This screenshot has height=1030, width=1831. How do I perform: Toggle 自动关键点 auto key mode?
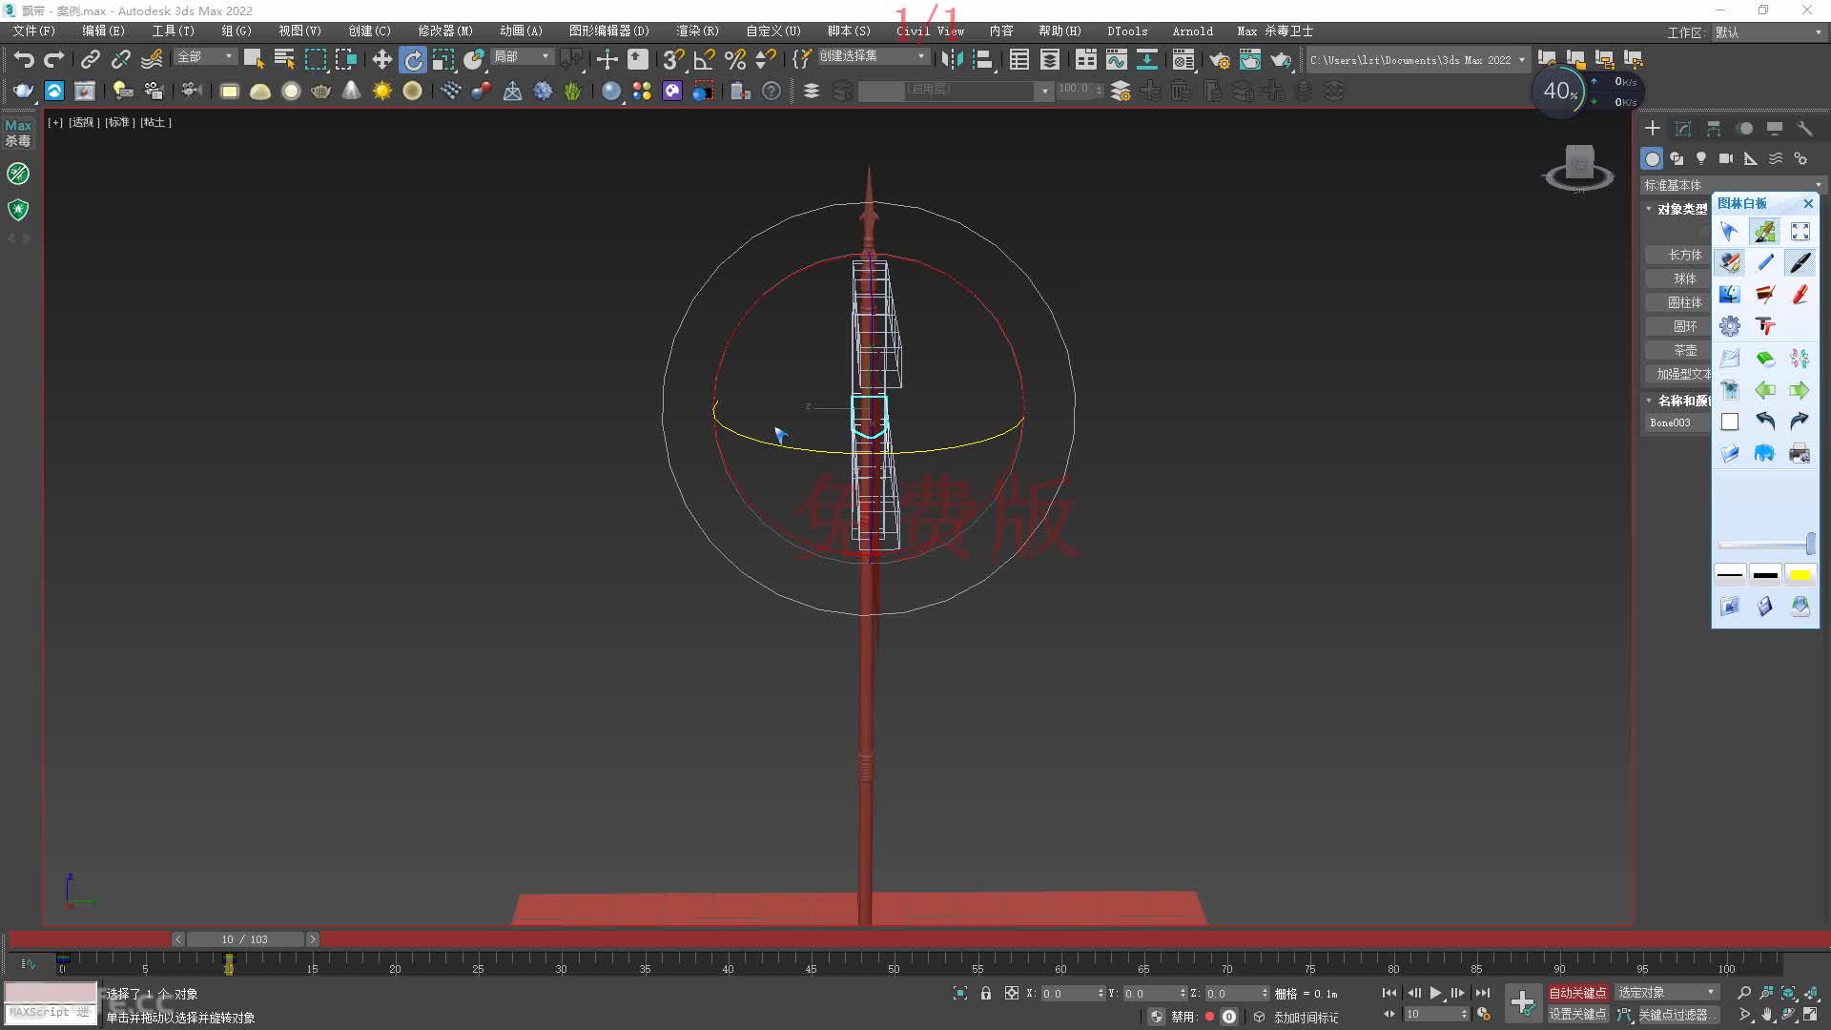[x=1577, y=993]
